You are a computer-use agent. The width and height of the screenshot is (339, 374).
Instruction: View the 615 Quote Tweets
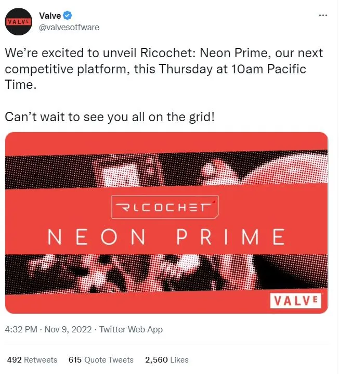(101, 359)
